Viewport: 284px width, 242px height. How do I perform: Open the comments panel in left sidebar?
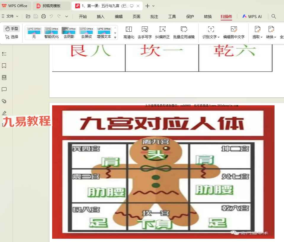point(4,89)
